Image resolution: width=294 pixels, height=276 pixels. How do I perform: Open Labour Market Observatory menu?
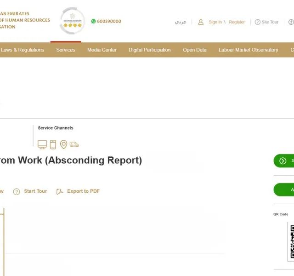point(248,50)
